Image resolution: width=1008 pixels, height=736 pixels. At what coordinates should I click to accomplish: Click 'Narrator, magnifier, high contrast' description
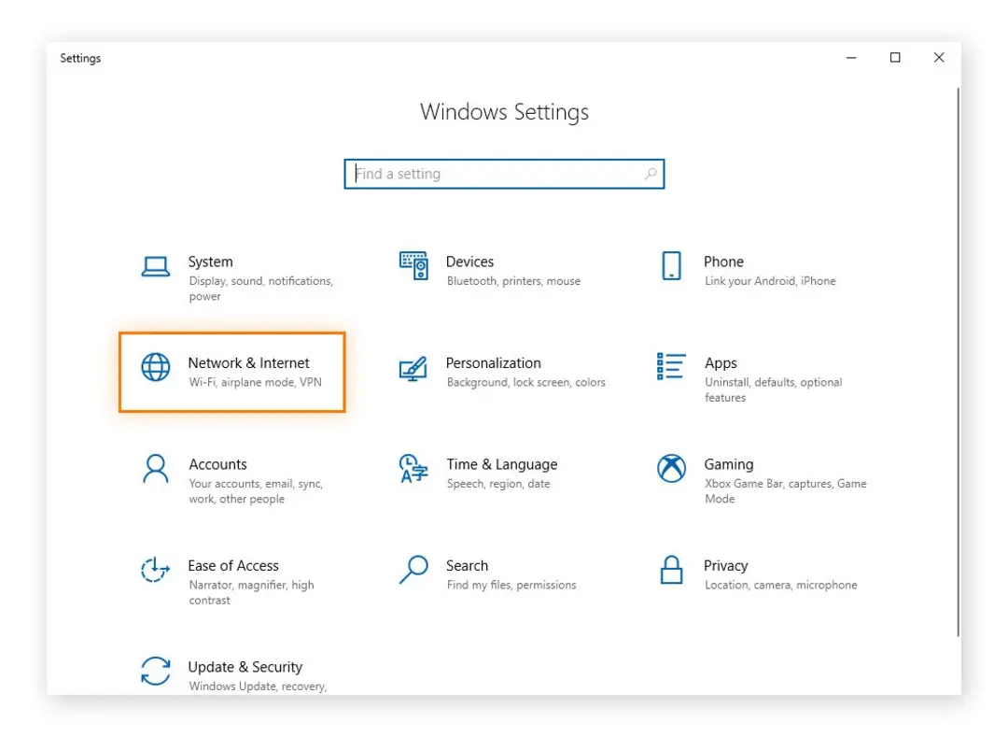click(x=251, y=592)
